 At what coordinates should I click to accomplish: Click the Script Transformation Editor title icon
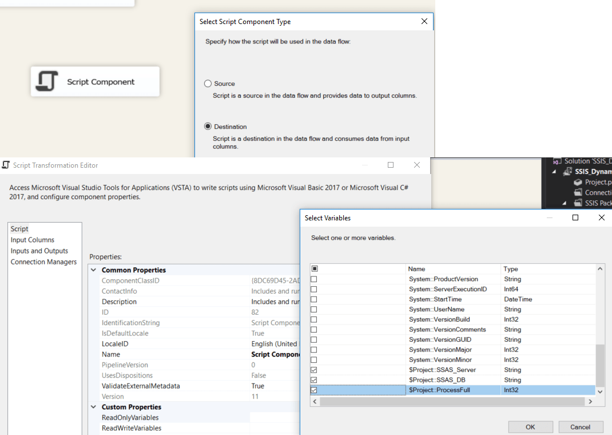point(6,165)
